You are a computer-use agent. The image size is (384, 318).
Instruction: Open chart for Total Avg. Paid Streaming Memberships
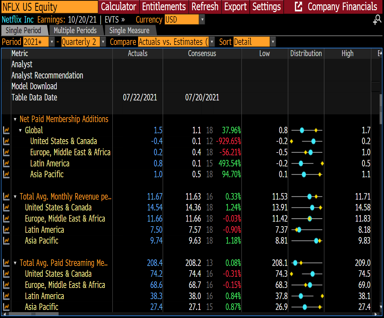[x=6, y=263]
